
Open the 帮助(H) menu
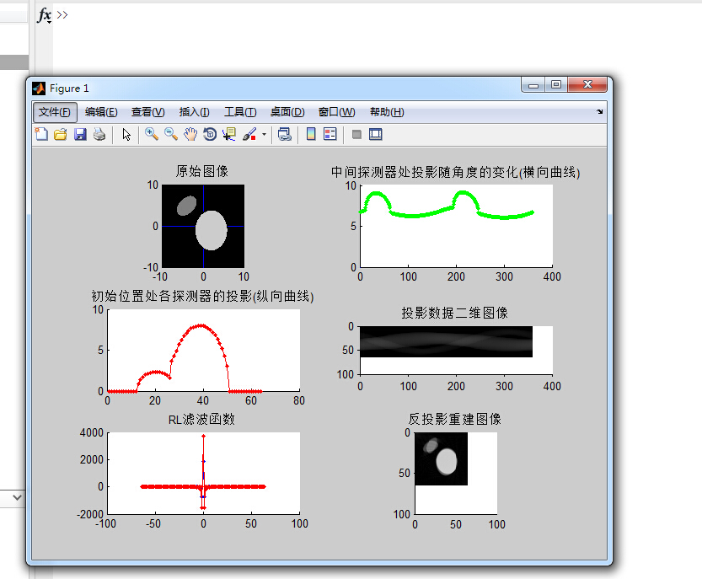coord(387,112)
